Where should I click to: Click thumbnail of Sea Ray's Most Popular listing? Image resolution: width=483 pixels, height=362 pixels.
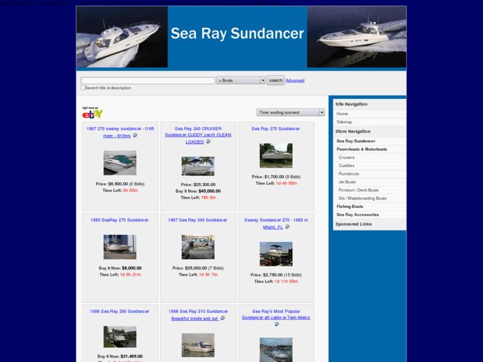tap(276, 349)
